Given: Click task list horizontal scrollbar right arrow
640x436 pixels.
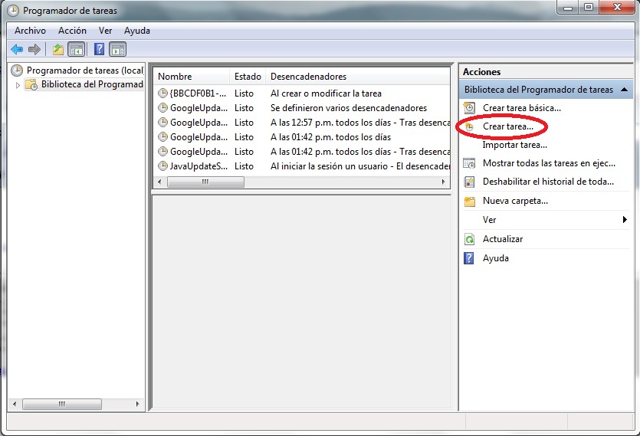Looking at the screenshot, I should point(444,182).
